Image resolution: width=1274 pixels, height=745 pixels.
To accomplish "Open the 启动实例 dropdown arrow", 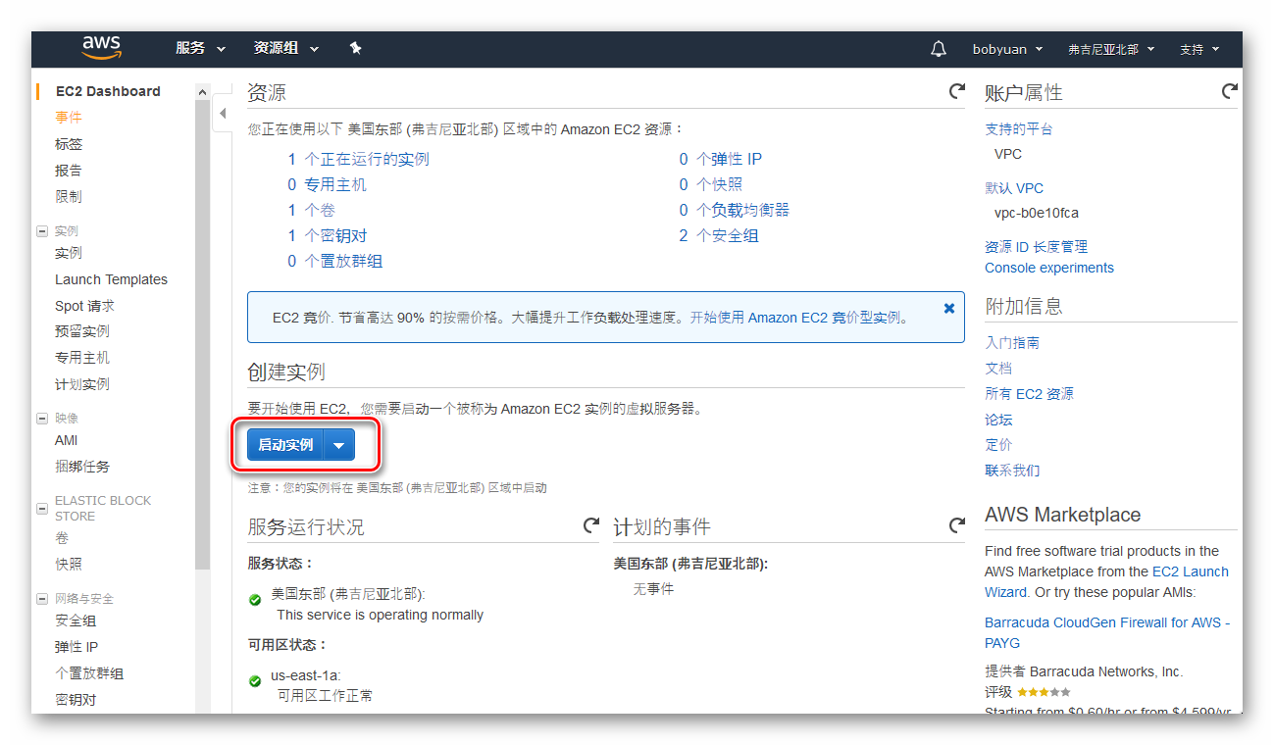I will 338,445.
